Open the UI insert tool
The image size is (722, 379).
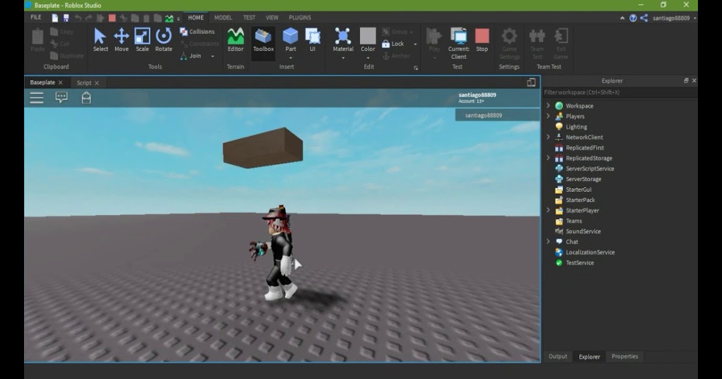click(x=312, y=40)
